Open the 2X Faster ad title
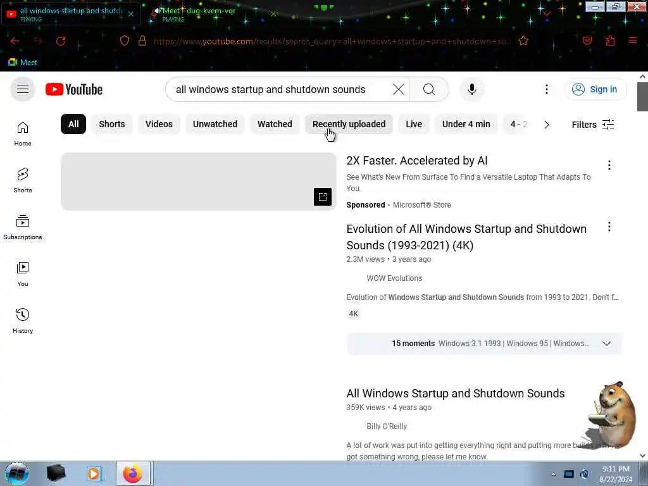 (416, 160)
